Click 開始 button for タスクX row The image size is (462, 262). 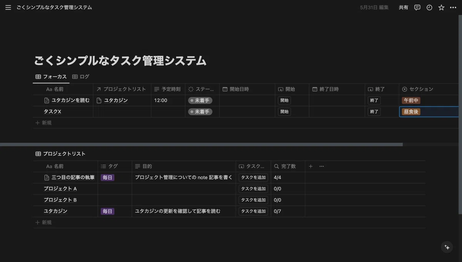coord(285,112)
